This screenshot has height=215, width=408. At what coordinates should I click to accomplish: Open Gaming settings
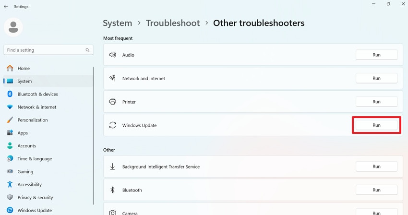click(48, 171)
